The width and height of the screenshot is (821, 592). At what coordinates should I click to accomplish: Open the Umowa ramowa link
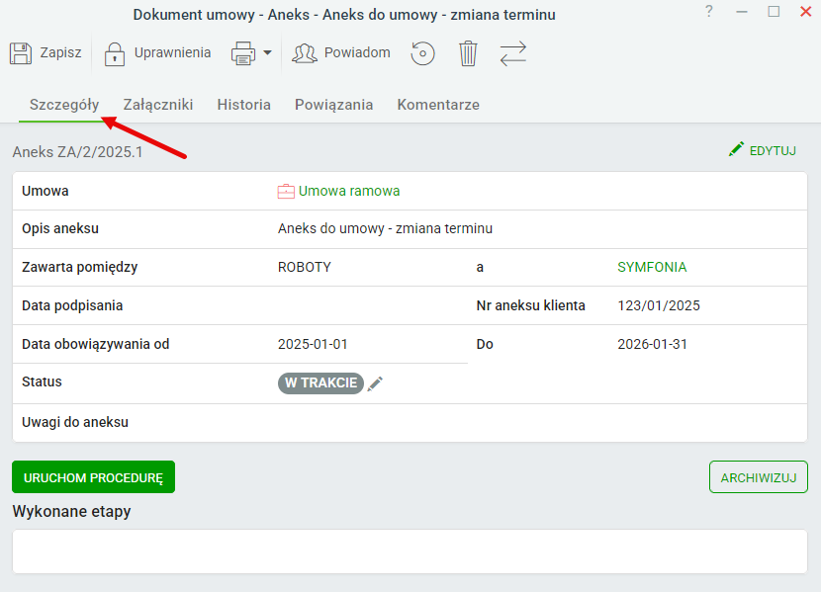click(349, 191)
